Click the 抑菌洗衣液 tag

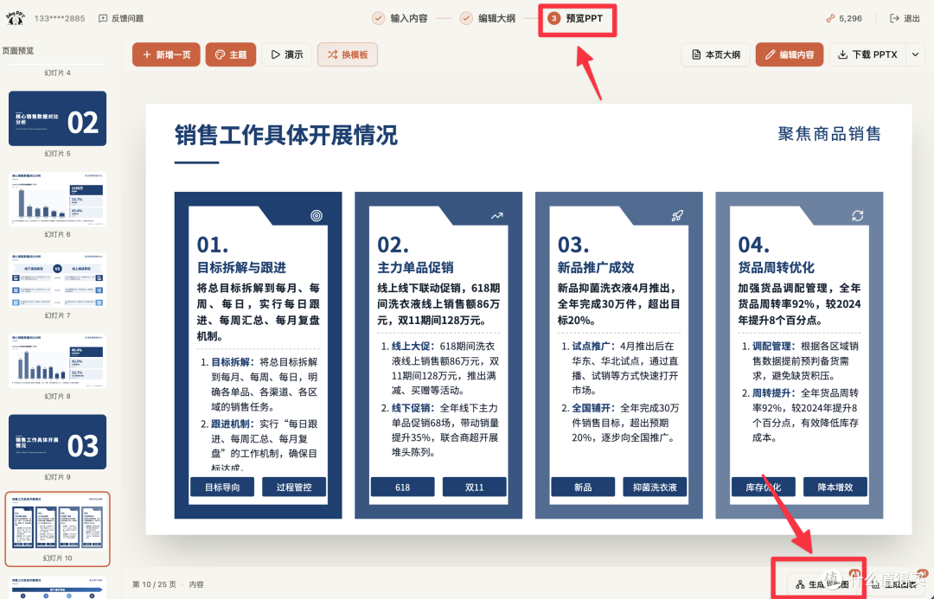point(655,487)
